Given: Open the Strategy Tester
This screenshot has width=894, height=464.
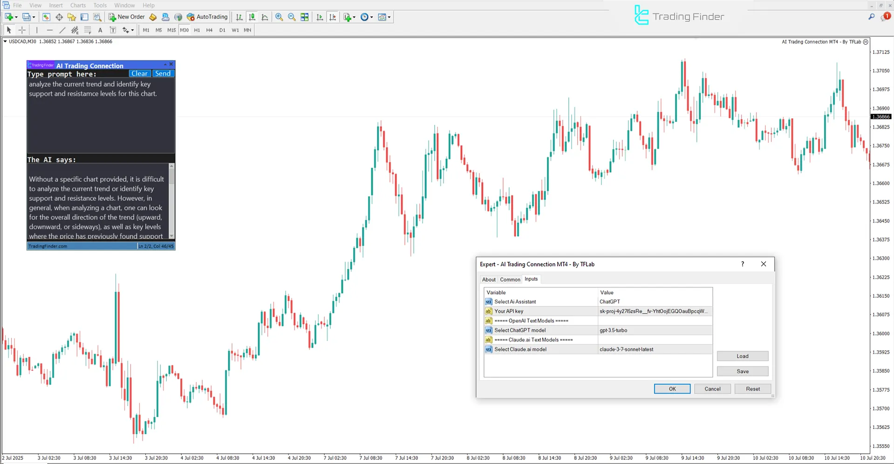Looking at the screenshot, I should [x=97, y=17].
